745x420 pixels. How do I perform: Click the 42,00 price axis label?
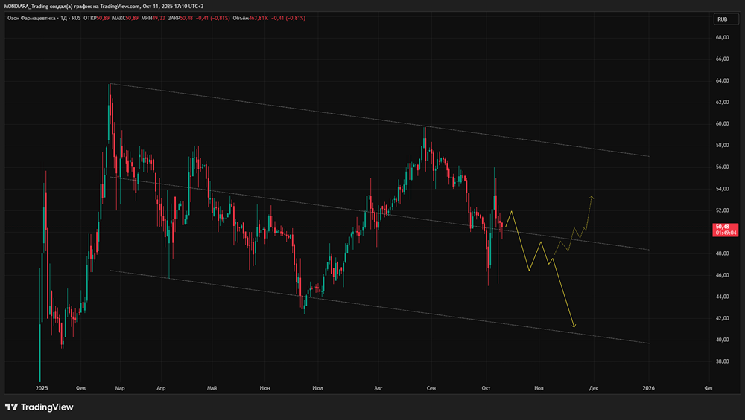click(721, 318)
